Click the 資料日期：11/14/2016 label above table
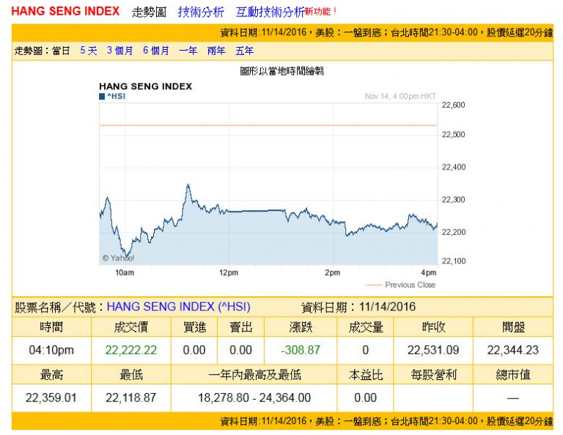Viewport: 563px width, 435px height. click(358, 307)
